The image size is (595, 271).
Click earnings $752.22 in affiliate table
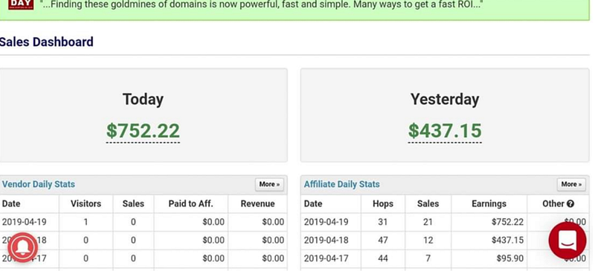(x=507, y=222)
